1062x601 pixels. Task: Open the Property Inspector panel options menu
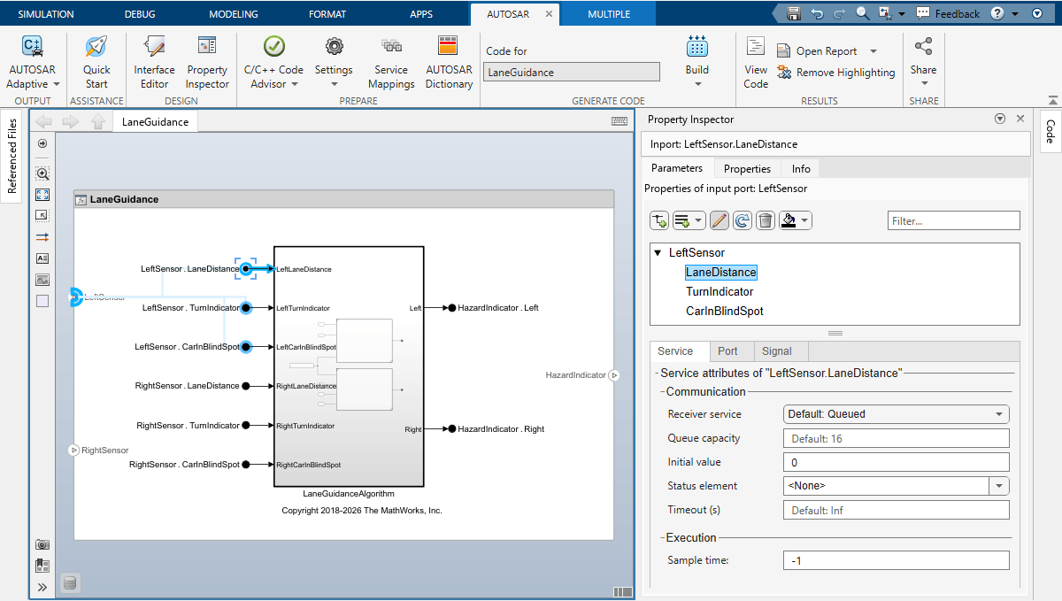click(1000, 119)
